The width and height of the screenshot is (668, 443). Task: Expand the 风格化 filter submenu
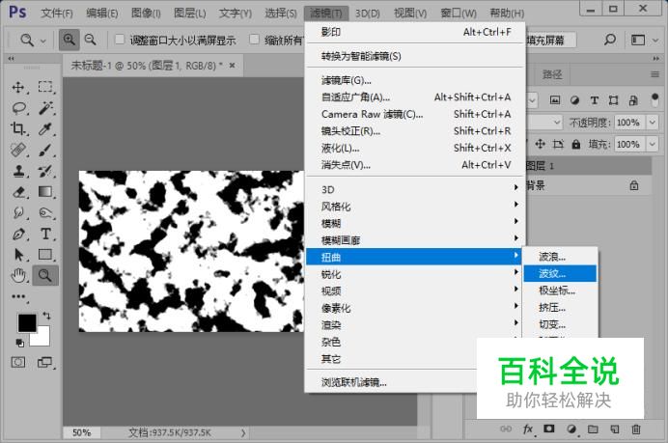click(415, 207)
